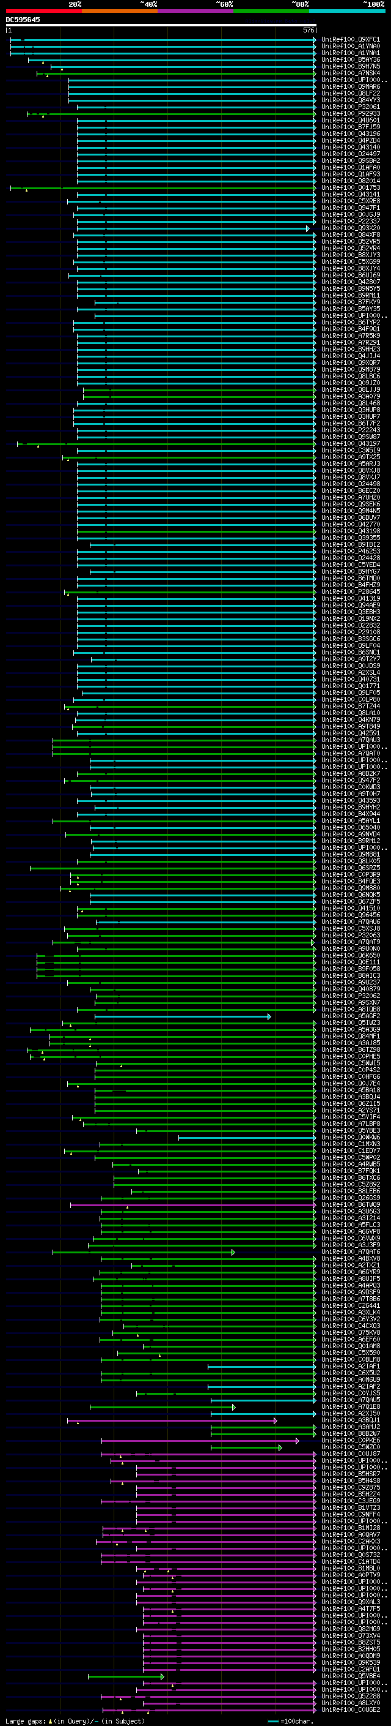This screenshot has width=391, height=1726.
Task: Select hit UniRef100_C0UGE2
Action: (351, 1709)
